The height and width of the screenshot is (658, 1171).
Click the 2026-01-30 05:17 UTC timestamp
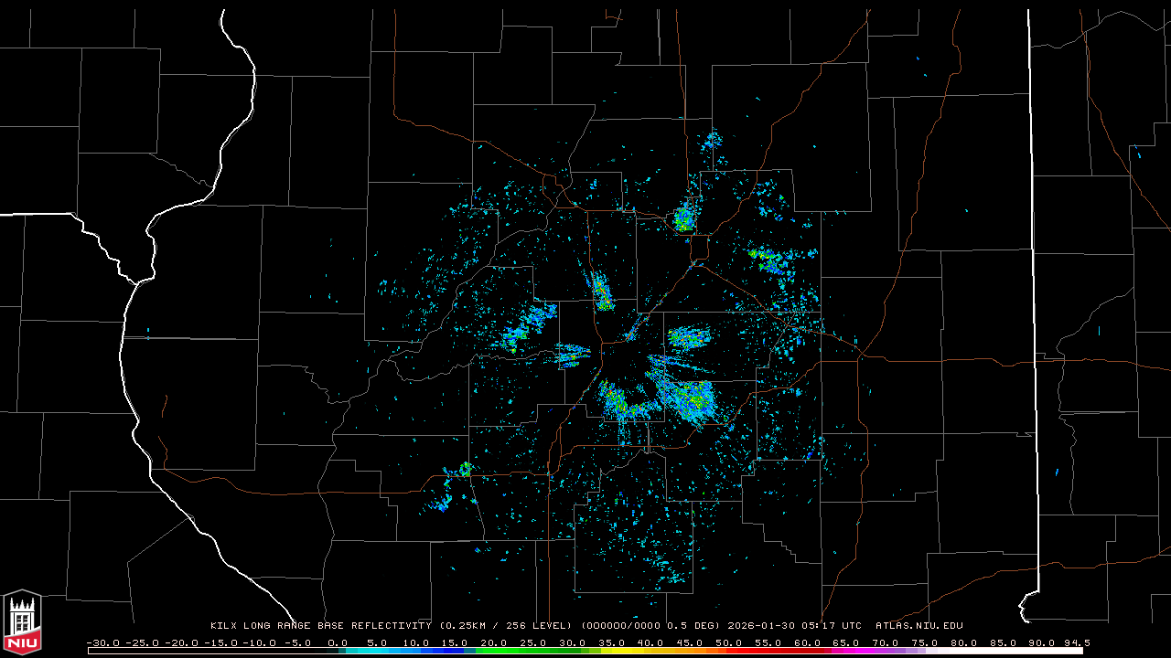point(794,626)
